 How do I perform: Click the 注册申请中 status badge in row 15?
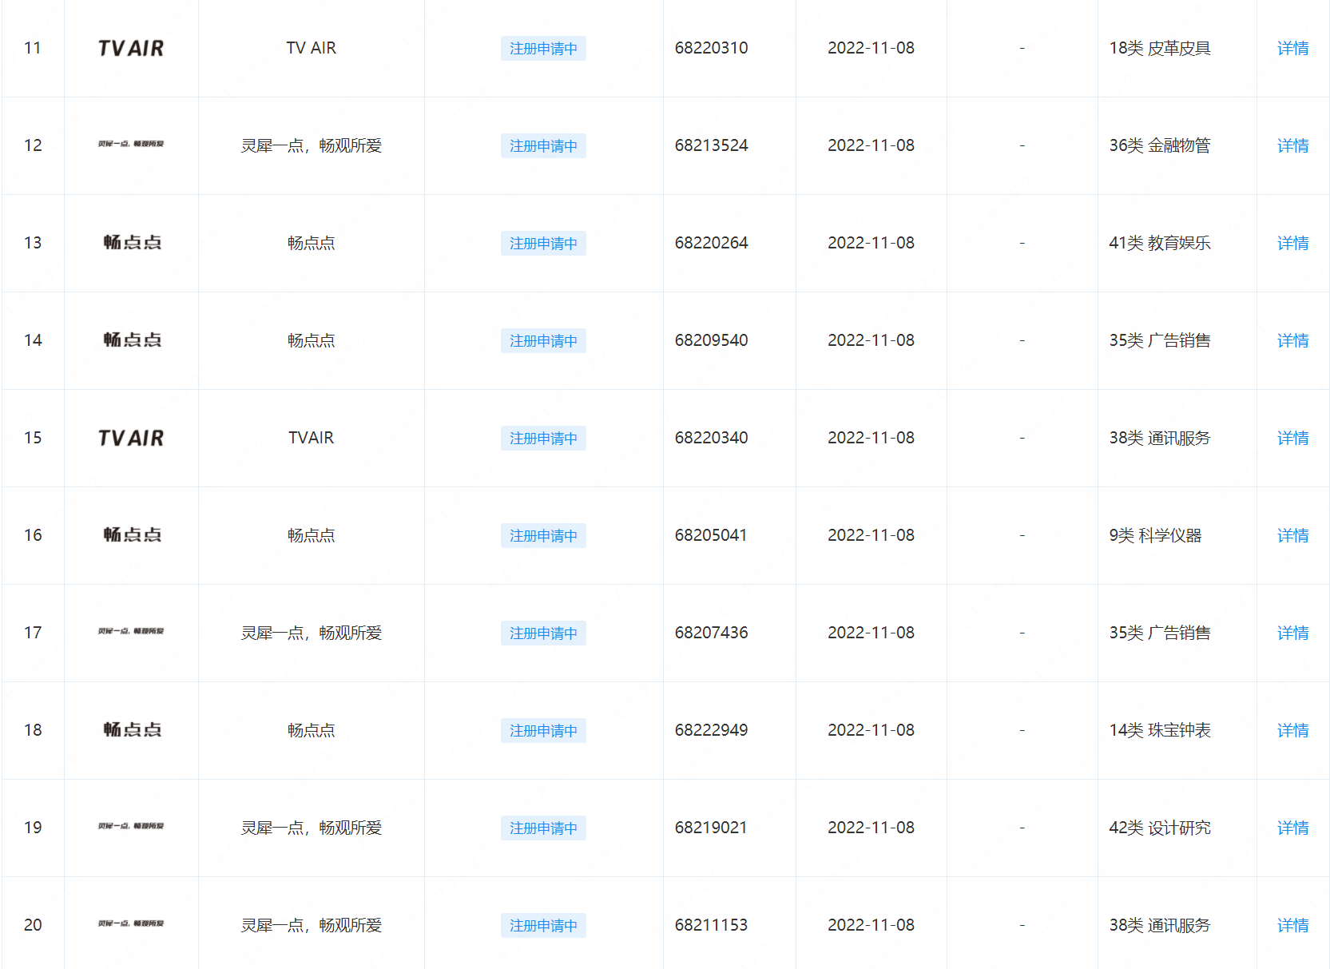point(543,439)
